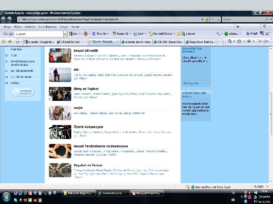Screen dimensions: 273x204
Task: Click the e-entegre logo button in sidebar
Action: pos(23,92)
